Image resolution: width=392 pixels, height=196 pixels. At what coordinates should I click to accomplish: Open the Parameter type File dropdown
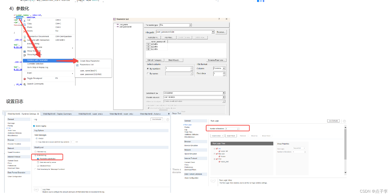[x=190, y=25]
